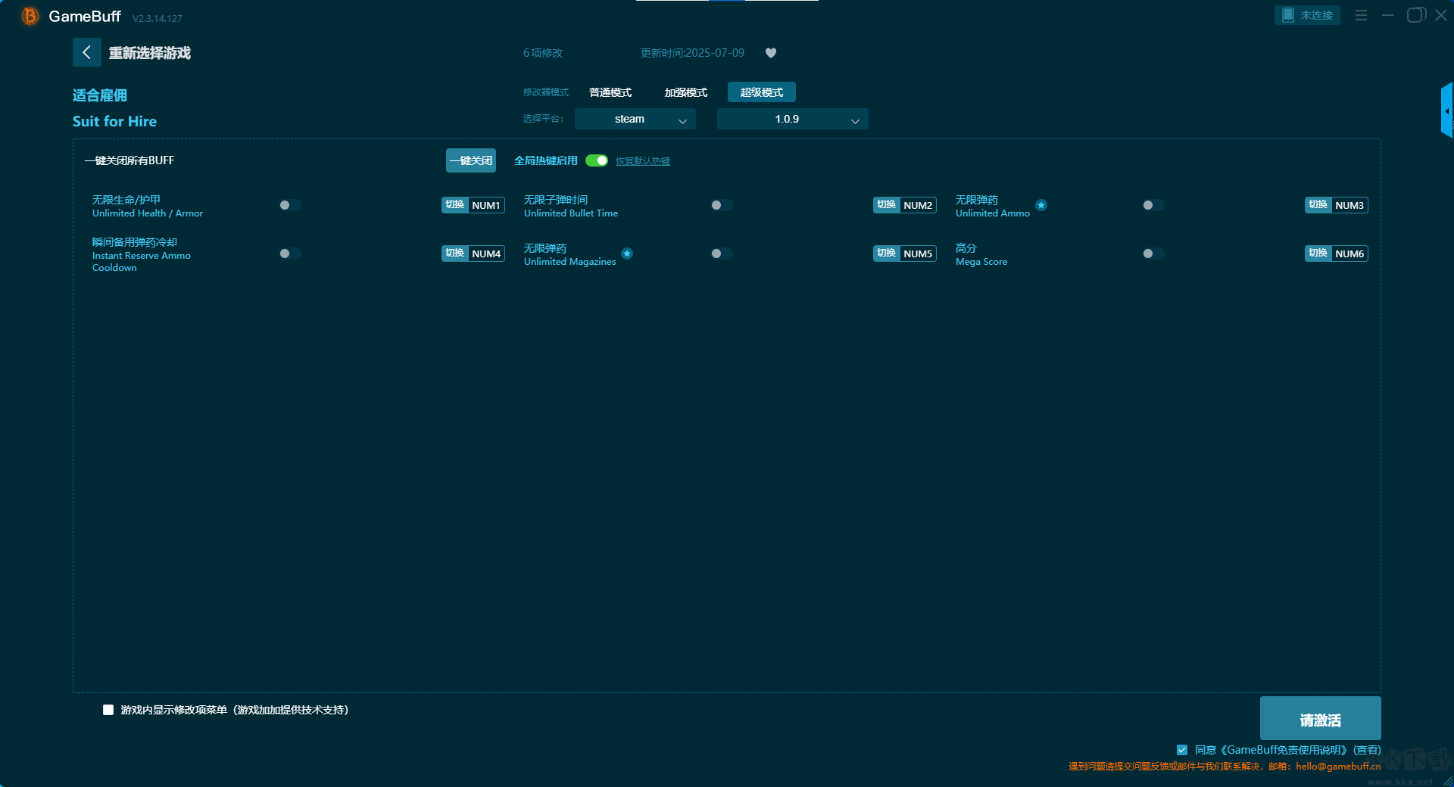This screenshot has height=787, width=1454.
Task: Click the star badge beside Unlimited Ammo
Action: point(1041,205)
